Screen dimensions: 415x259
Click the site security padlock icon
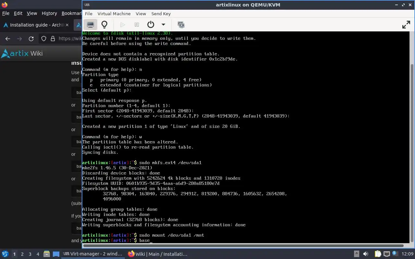pos(53,39)
